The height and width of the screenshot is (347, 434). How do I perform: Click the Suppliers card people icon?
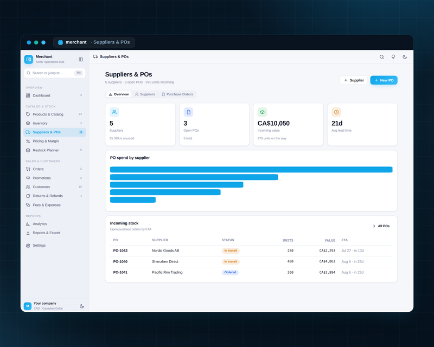point(114,112)
